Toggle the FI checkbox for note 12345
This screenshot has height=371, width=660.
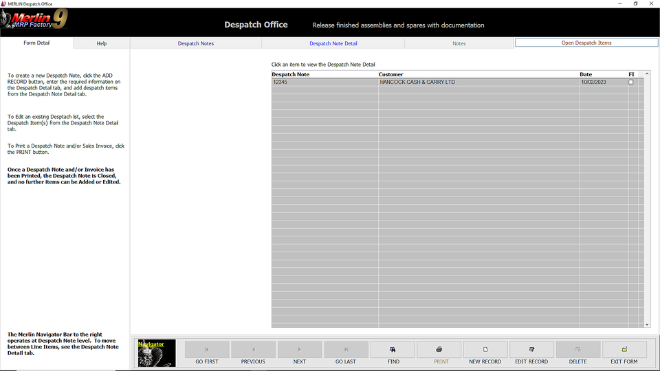[x=631, y=82]
